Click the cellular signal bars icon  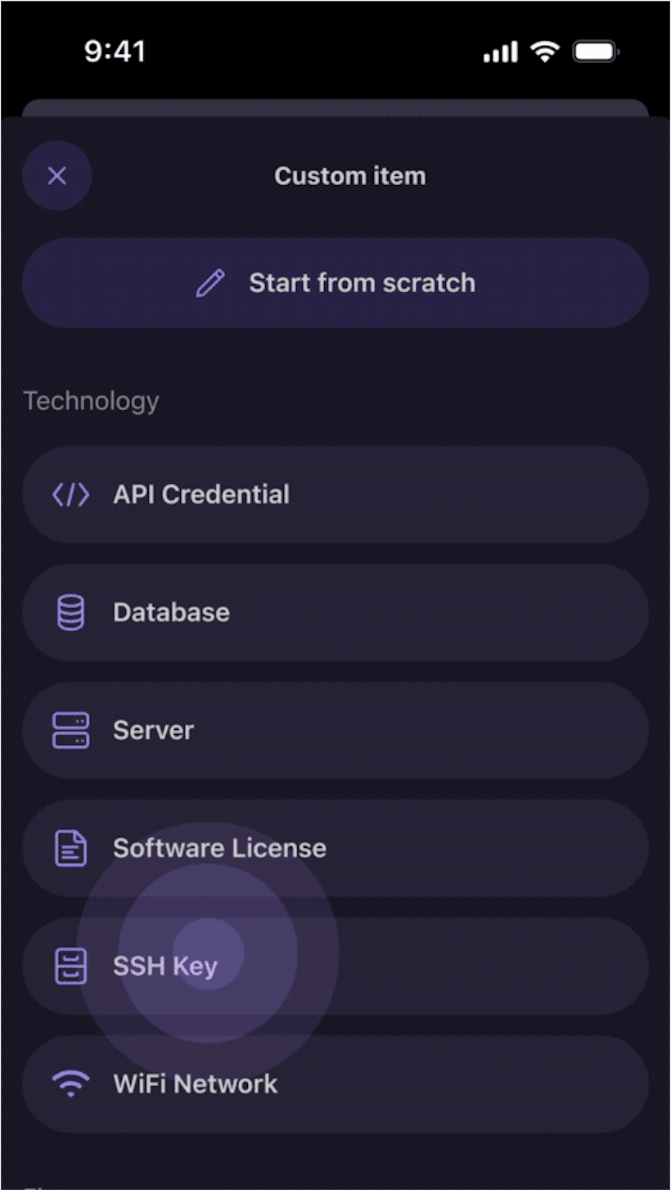coord(501,53)
